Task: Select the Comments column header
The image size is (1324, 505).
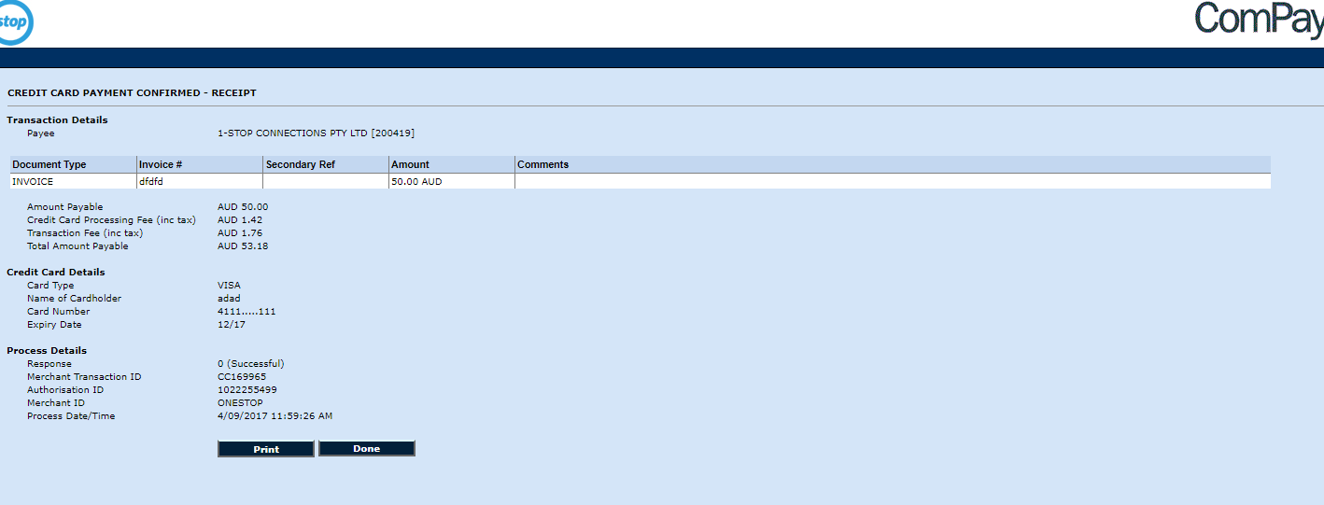Action: coord(542,164)
